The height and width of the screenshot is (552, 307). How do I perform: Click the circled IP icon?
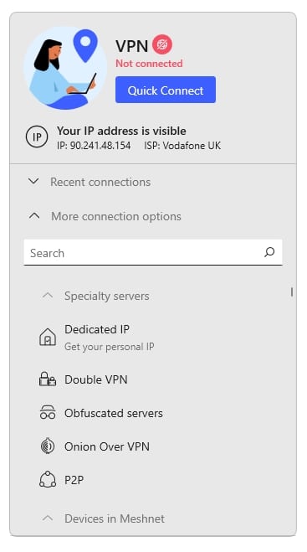(37, 137)
